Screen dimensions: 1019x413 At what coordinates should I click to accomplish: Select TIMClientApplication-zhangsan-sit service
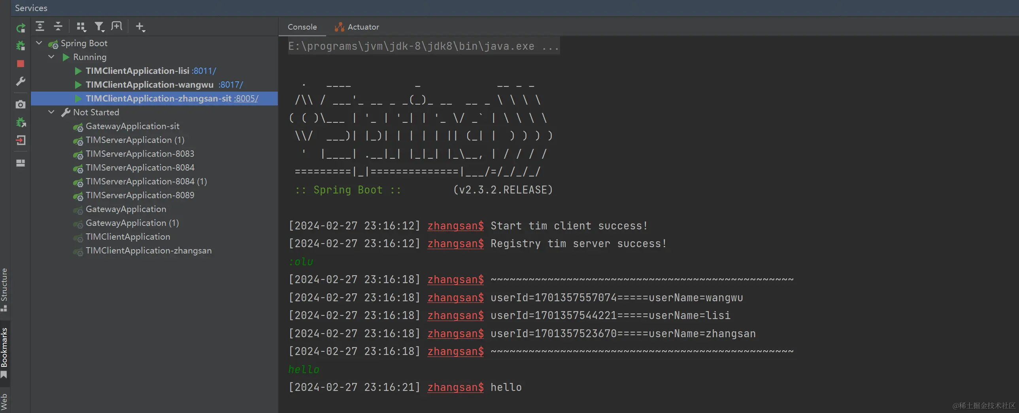tap(159, 98)
